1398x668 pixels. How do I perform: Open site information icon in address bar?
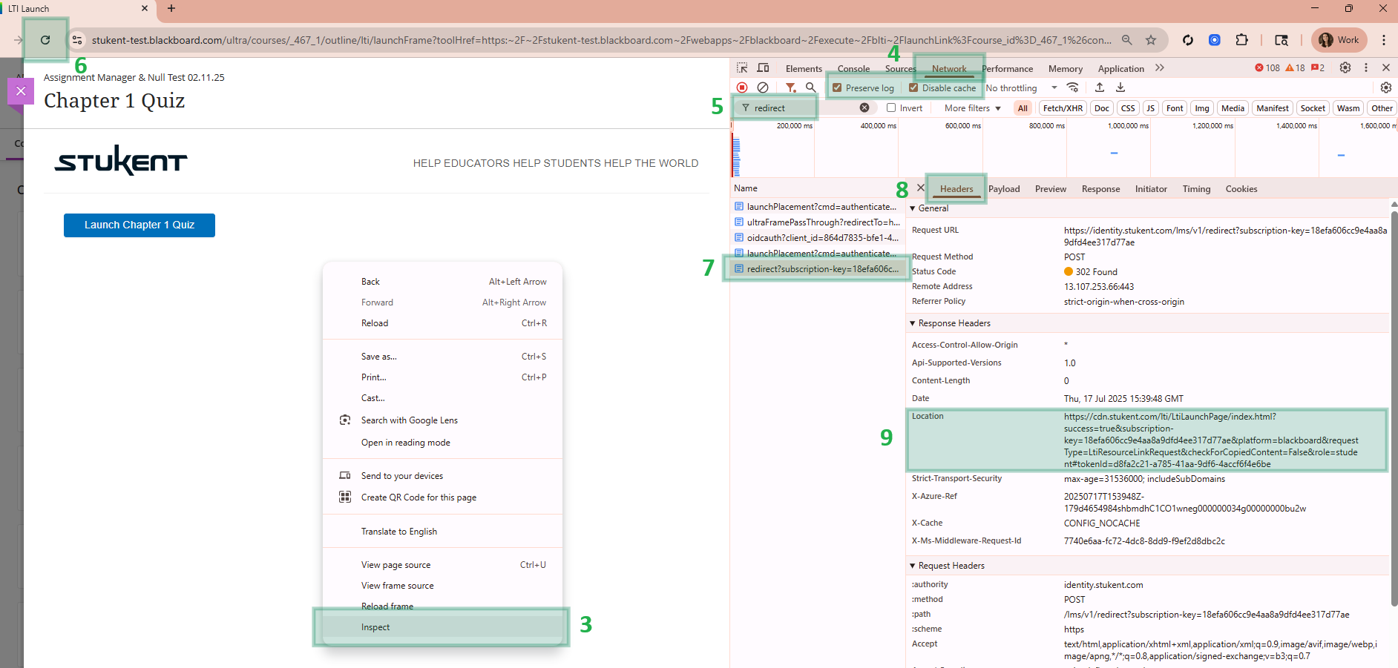point(77,40)
